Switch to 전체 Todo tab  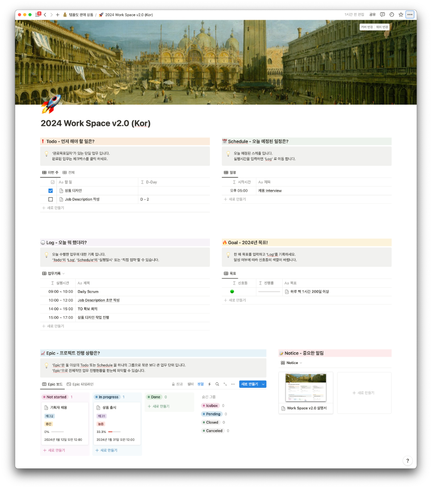tap(68, 172)
